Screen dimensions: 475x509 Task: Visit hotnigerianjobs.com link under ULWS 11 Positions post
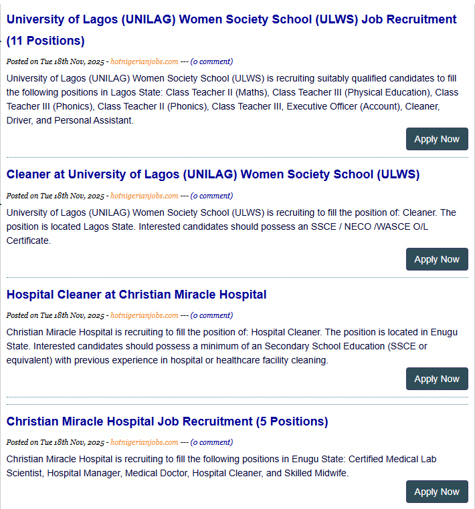(144, 61)
